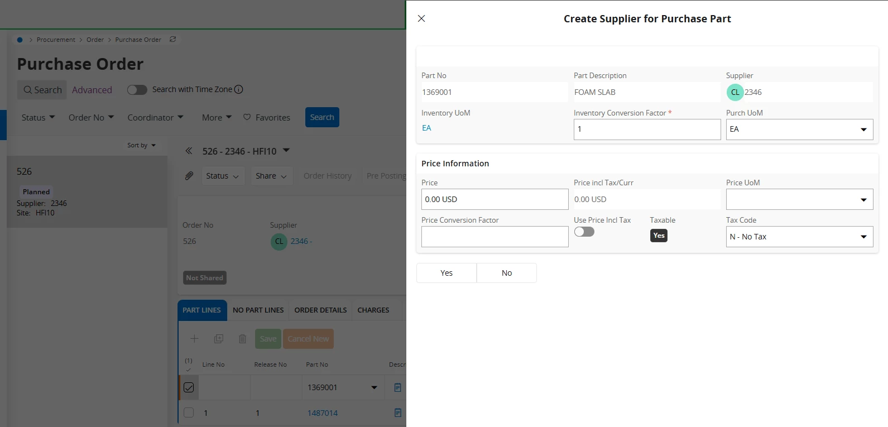This screenshot has width=888, height=427.
Task: Close the Create Supplier for Purchase Part panel
Action: pyautogui.click(x=421, y=18)
